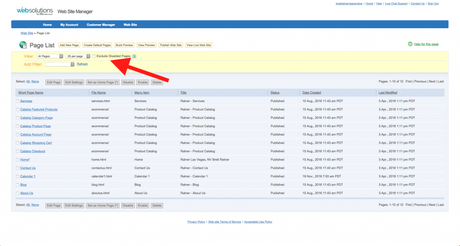
Task: Check the Calendar 1 row checkbox
Action: coord(18,177)
